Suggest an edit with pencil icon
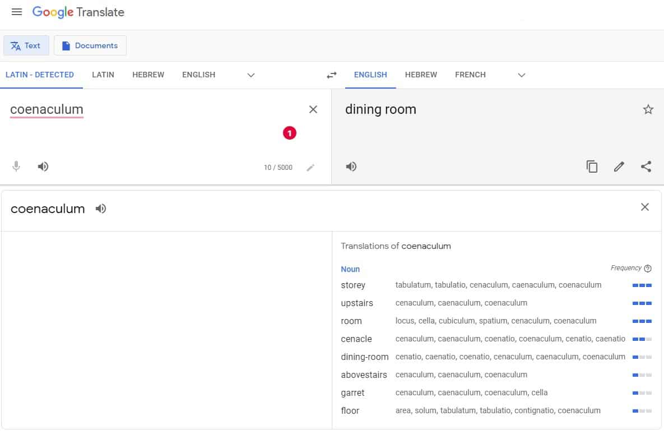 [619, 167]
